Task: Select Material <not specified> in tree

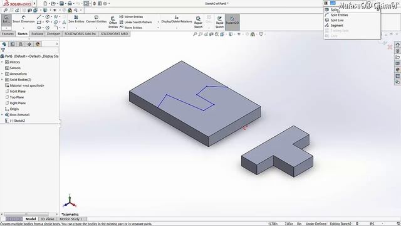Action: point(24,85)
